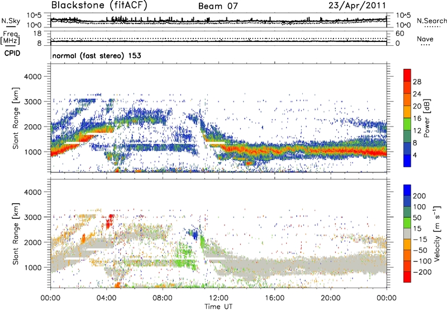Click the '08:00' time axis tick label

click(163, 298)
